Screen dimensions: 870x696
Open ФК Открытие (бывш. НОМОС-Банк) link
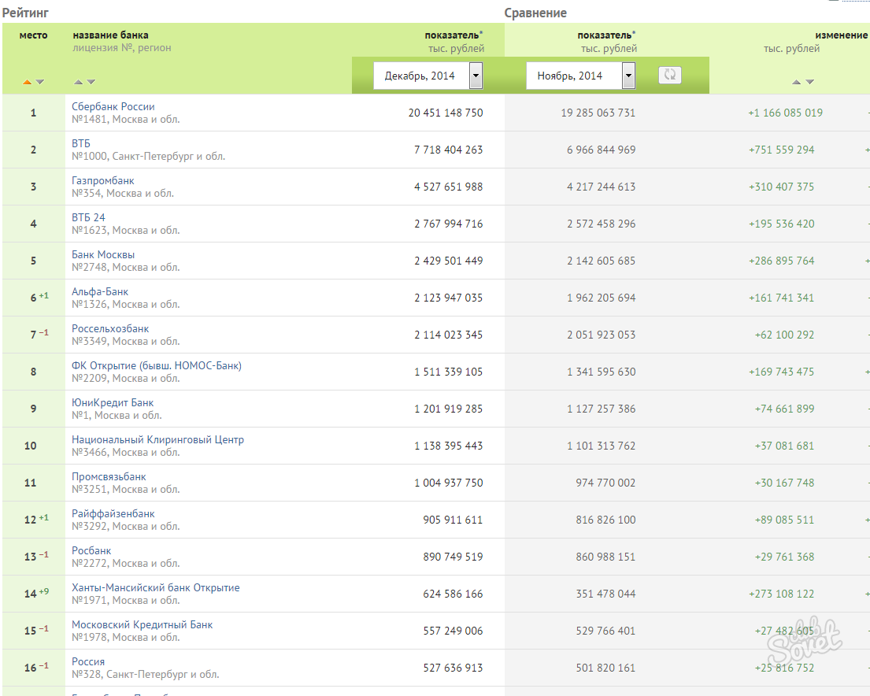point(157,366)
